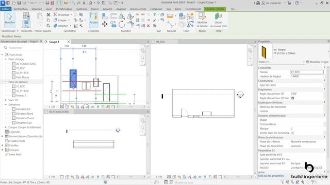
Task: Expand the Familles node
Action: (x=2, y=145)
